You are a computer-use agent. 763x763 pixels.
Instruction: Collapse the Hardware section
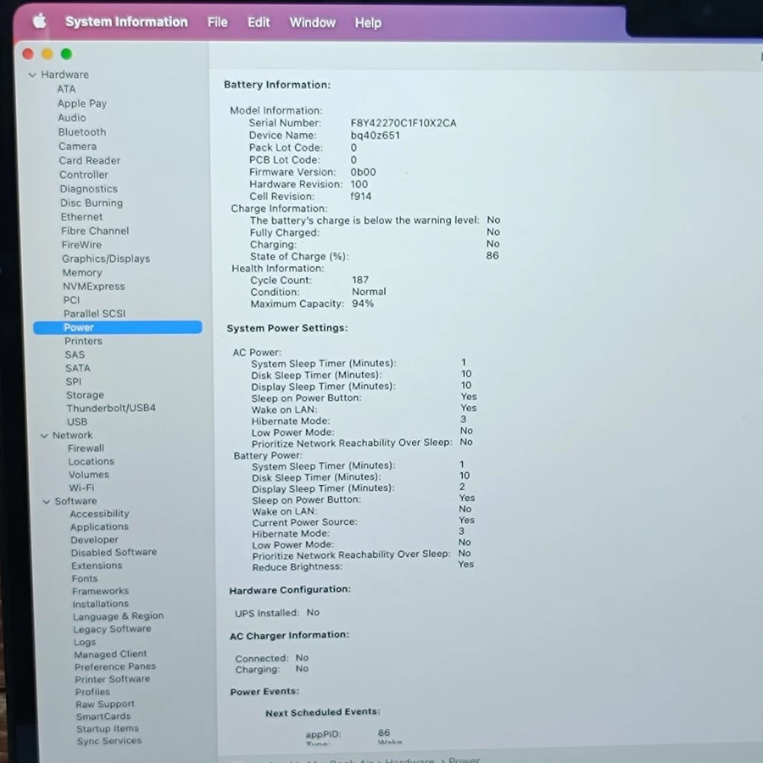coord(32,75)
